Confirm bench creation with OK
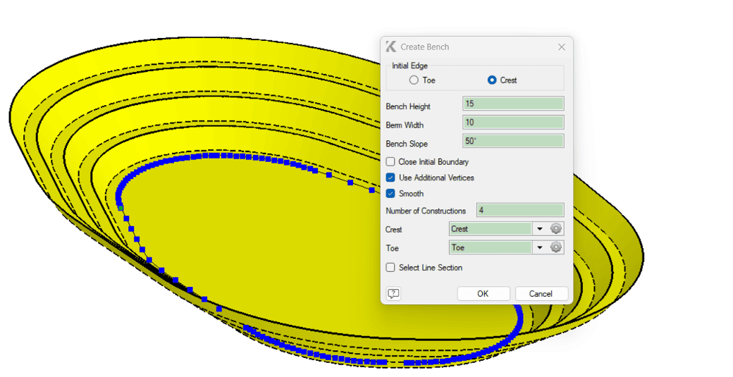 point(483,294)
